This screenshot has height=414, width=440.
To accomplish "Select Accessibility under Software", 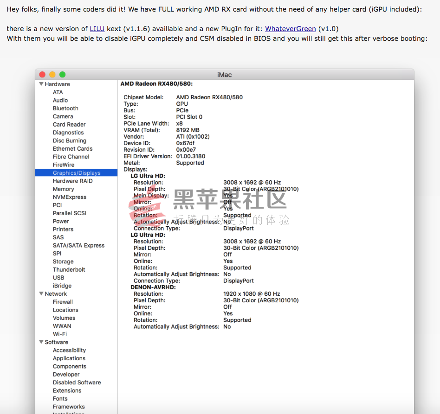I will [69, 350].
